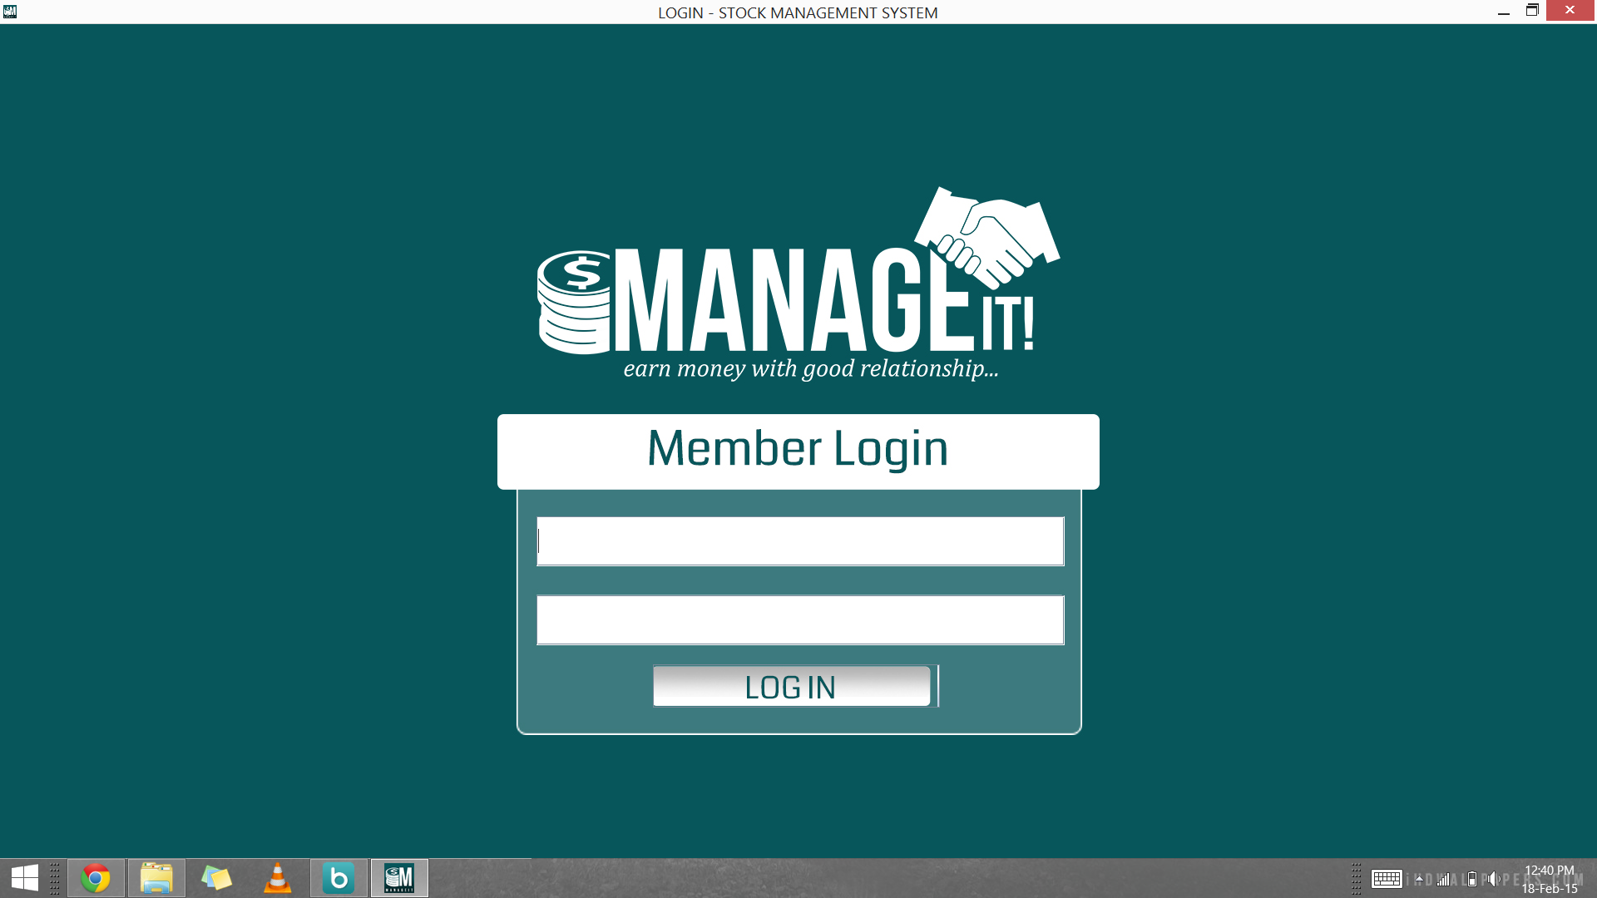Open the app icon in title bar
1597x898 pixels.
[x=10, y=12]
